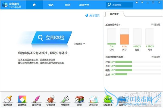Open 设置大师 rocket icon
This screenshot has height=108, width=163.
(x=51, y=101)
